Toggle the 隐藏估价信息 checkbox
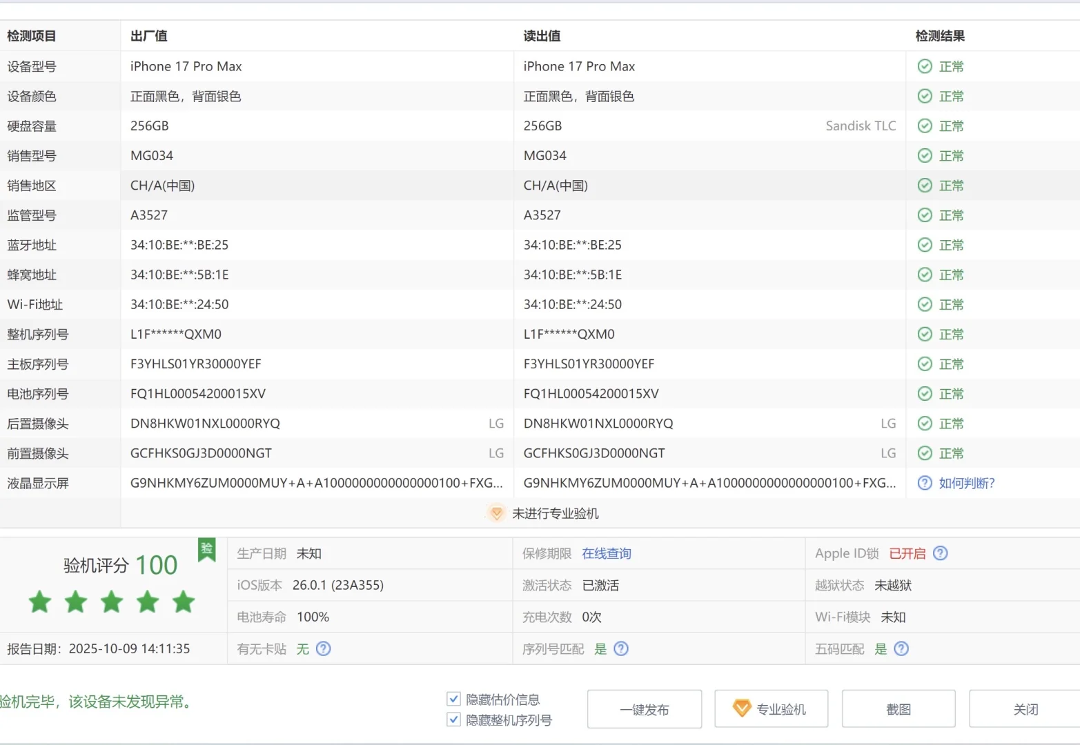Viewport: 1080px width, 745px height. click(453, 699)
